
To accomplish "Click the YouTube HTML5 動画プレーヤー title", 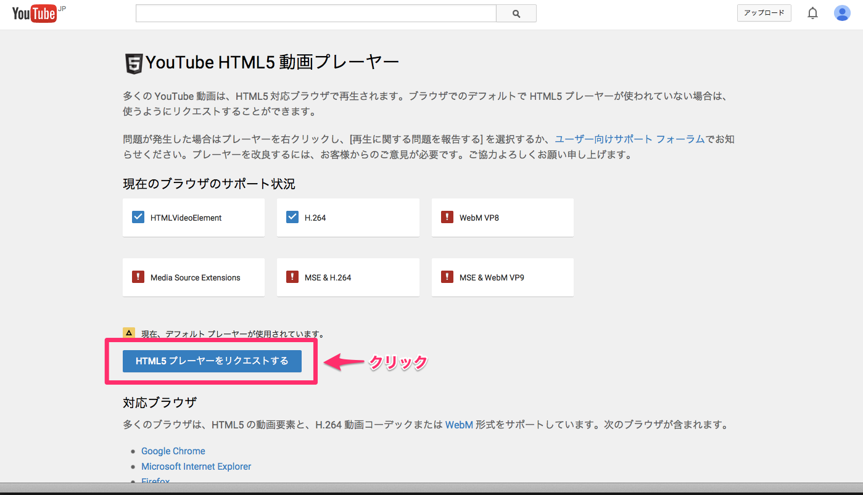I will click(x=273, y=63).
